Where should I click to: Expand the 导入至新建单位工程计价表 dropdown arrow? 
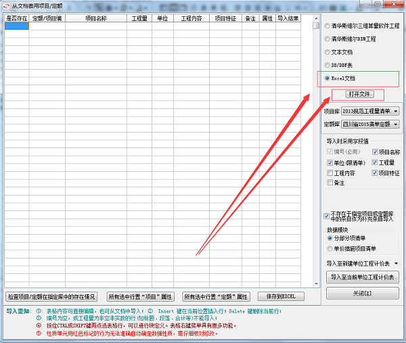point(396,264)
